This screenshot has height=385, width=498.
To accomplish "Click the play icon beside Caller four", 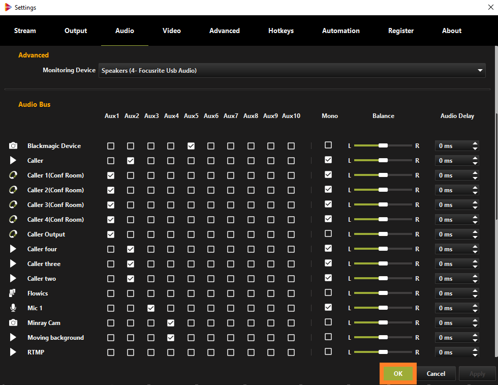I will [x=13, y=249].
